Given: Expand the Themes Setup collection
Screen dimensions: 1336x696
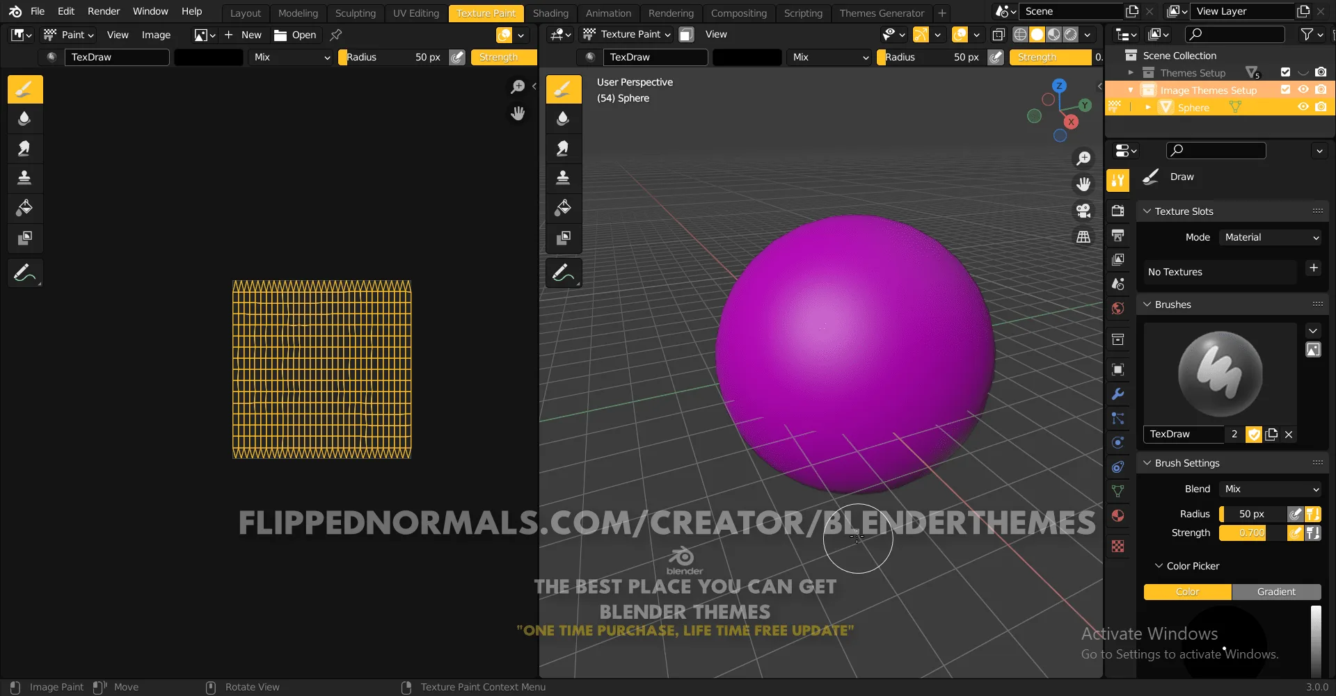Looking at the screenshot, I should (x=1131, y=72).
